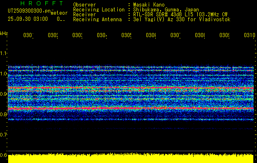Click the 0304 time marker

pos(102,35)
